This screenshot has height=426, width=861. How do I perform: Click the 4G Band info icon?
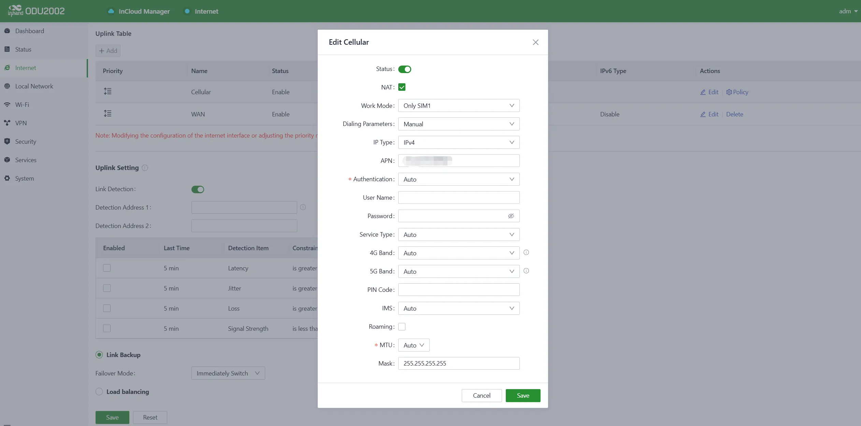click(526, 253)
